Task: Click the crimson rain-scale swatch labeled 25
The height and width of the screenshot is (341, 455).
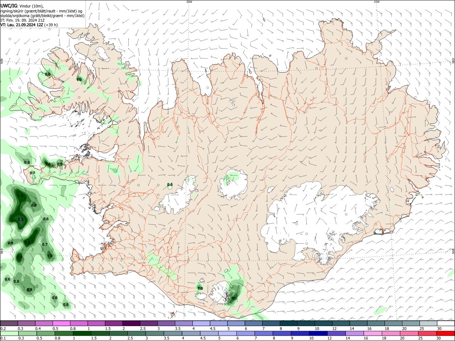Action: click(427, 333)
